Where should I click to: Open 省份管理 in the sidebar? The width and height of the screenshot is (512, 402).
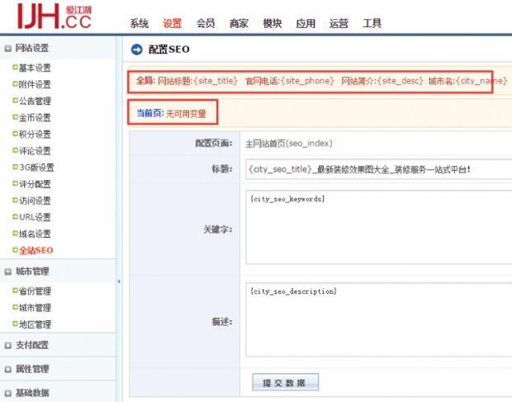pyautogui.click(x=35, y=291)
